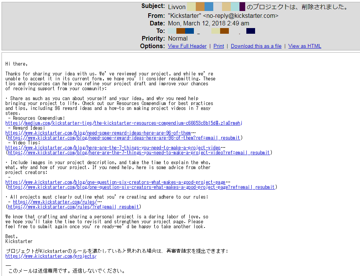Screen dimensions: 360x276
Task: Open first one-question-six-creators blog link
Action: click(115, 182)
